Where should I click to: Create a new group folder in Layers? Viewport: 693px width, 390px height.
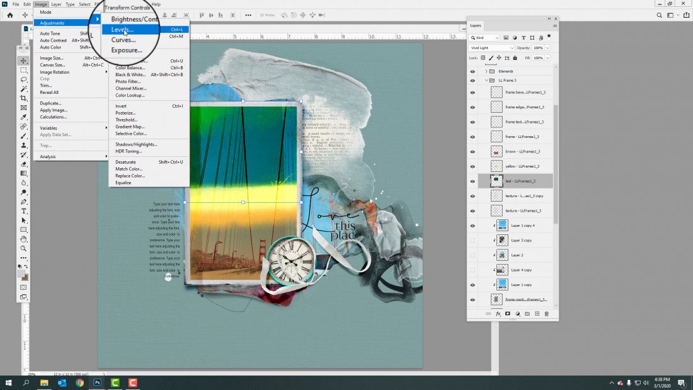coord(527,314)
